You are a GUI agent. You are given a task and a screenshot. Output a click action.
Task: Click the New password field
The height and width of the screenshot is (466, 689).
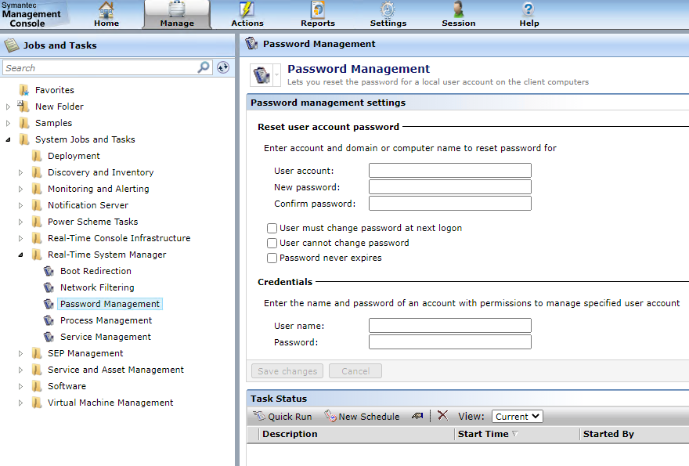coord(450,187)
